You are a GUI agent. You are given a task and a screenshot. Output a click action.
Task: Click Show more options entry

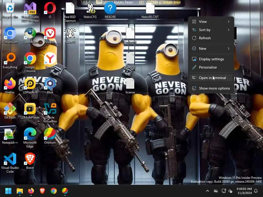[211, 88]
